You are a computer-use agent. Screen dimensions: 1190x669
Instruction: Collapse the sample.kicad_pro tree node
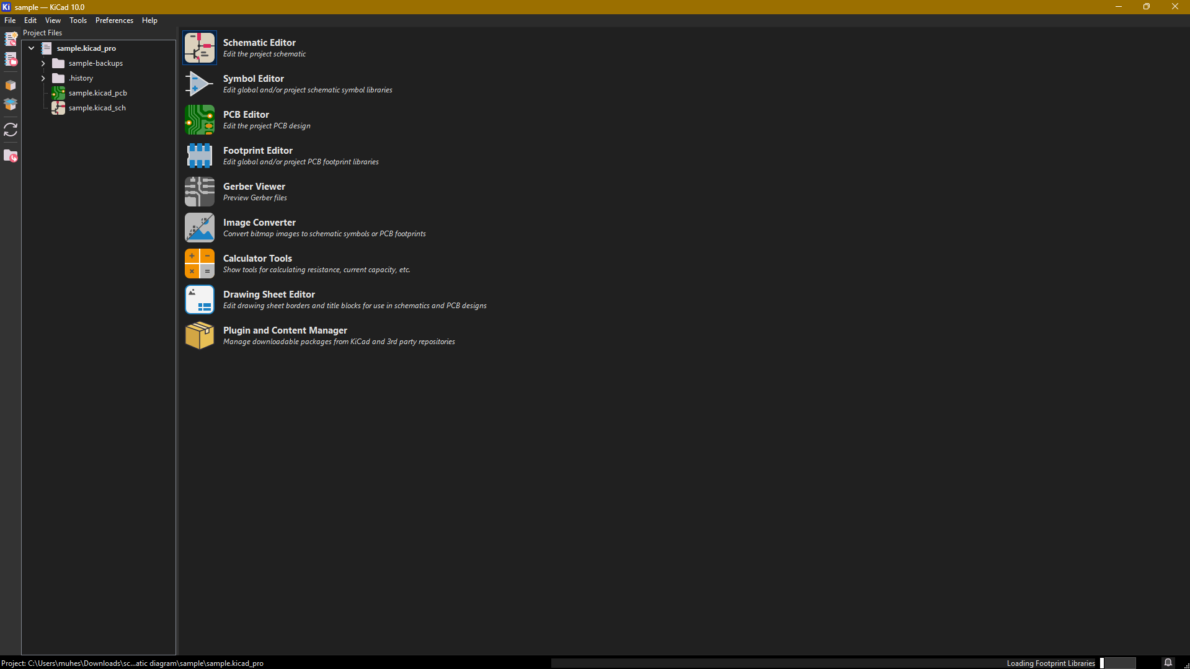[31, 48]
